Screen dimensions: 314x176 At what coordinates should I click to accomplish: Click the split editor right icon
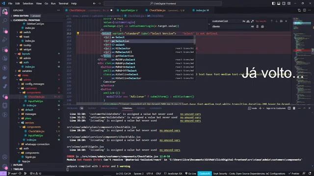[x=304, y=10]
